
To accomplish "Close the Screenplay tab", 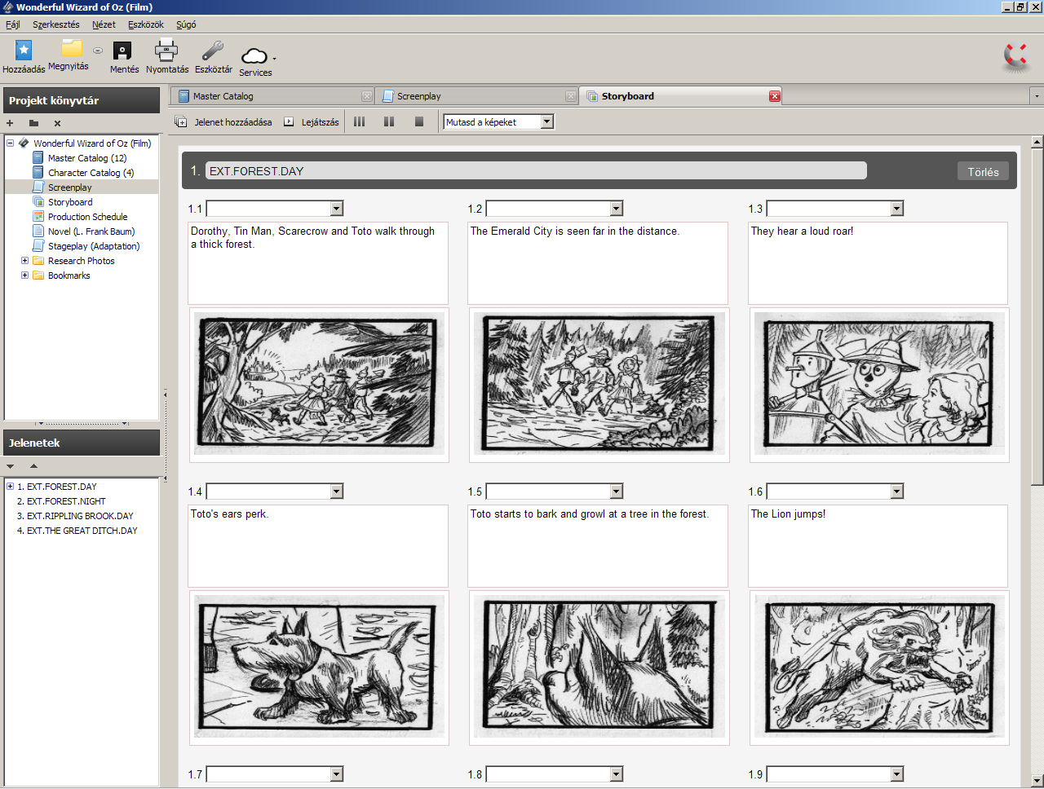I will pyautogui.click(x=570, y=96).
